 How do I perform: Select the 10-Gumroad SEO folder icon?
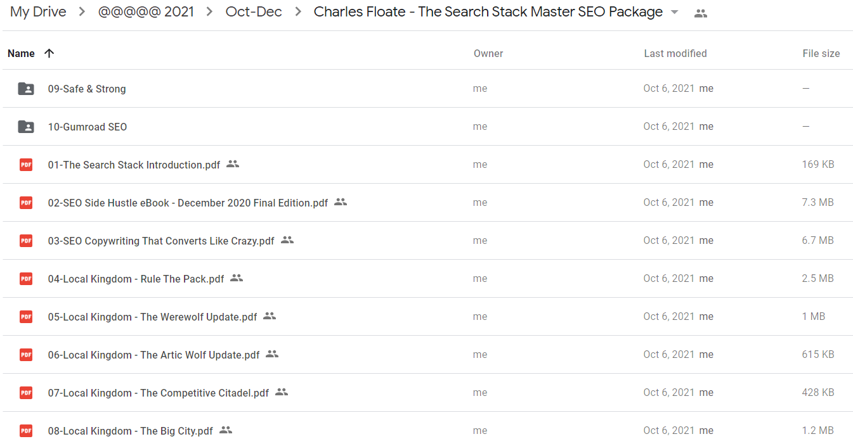coord(26,127)
